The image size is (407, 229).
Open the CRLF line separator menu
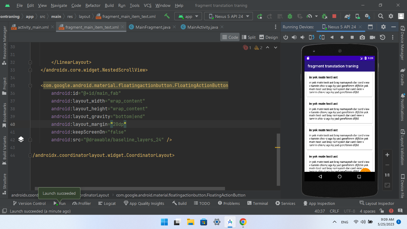pyautogui.click(x=334, y=211)
